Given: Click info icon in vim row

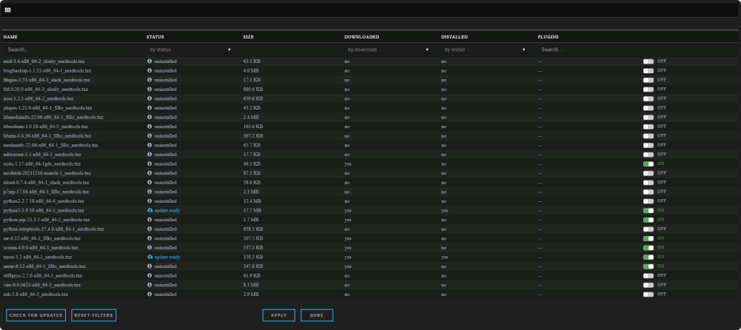Looking at the screenshot, I should point(150,285).
